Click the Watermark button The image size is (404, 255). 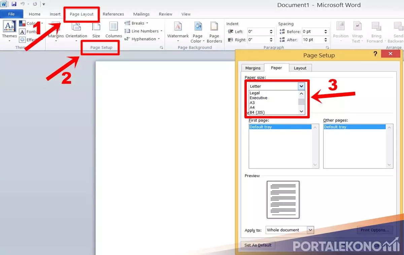[178, 32]
